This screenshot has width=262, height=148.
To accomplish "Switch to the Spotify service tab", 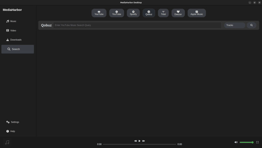I will click(133, 13).
